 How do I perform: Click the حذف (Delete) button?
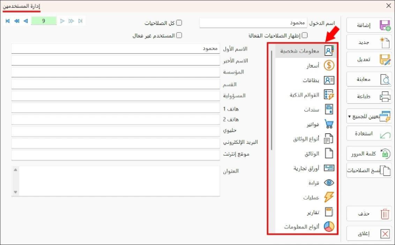pos(369,213)
